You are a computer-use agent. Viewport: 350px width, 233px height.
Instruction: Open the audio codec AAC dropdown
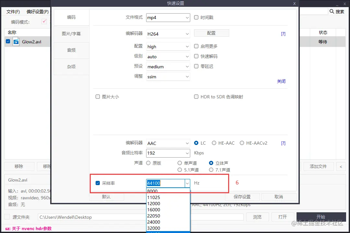(x=168, y=143)
